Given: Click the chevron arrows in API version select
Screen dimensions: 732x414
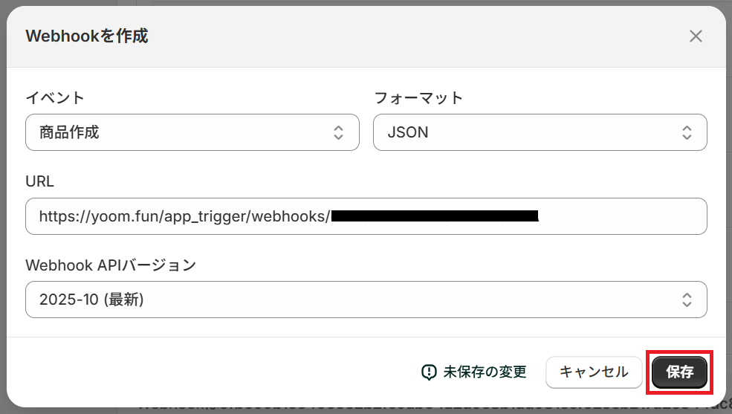Looking at the screenshot, I should tap(687, 300).
